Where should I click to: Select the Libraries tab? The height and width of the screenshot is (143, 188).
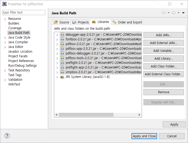(101, 22)
